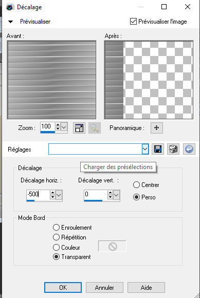Click the Décalage horiz. field showing -500
This screenshot has height=298, width=200.
38,194
